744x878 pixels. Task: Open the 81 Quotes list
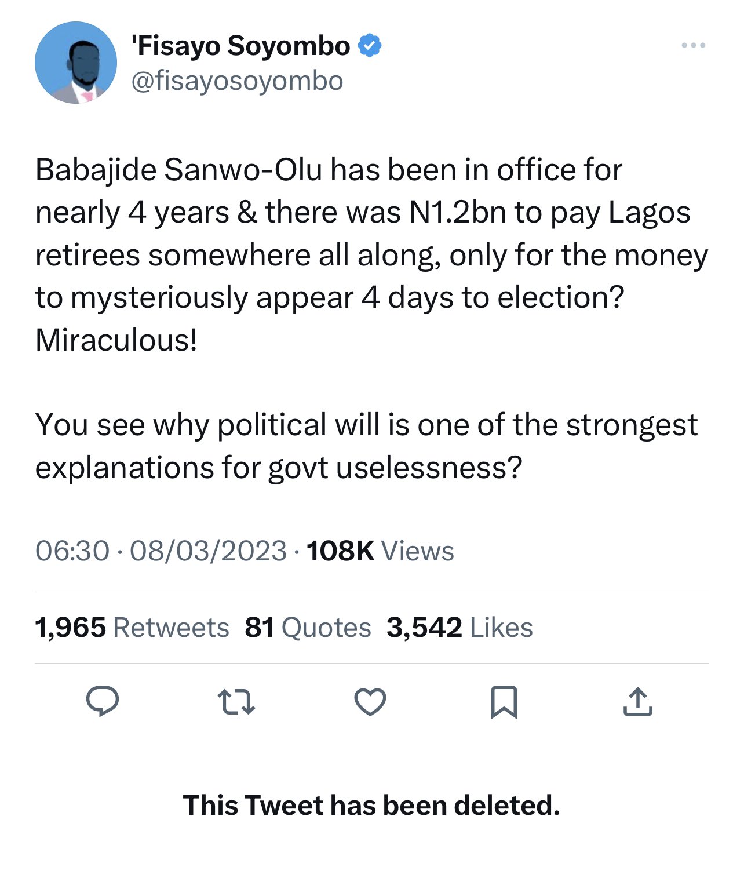(308, 628)
